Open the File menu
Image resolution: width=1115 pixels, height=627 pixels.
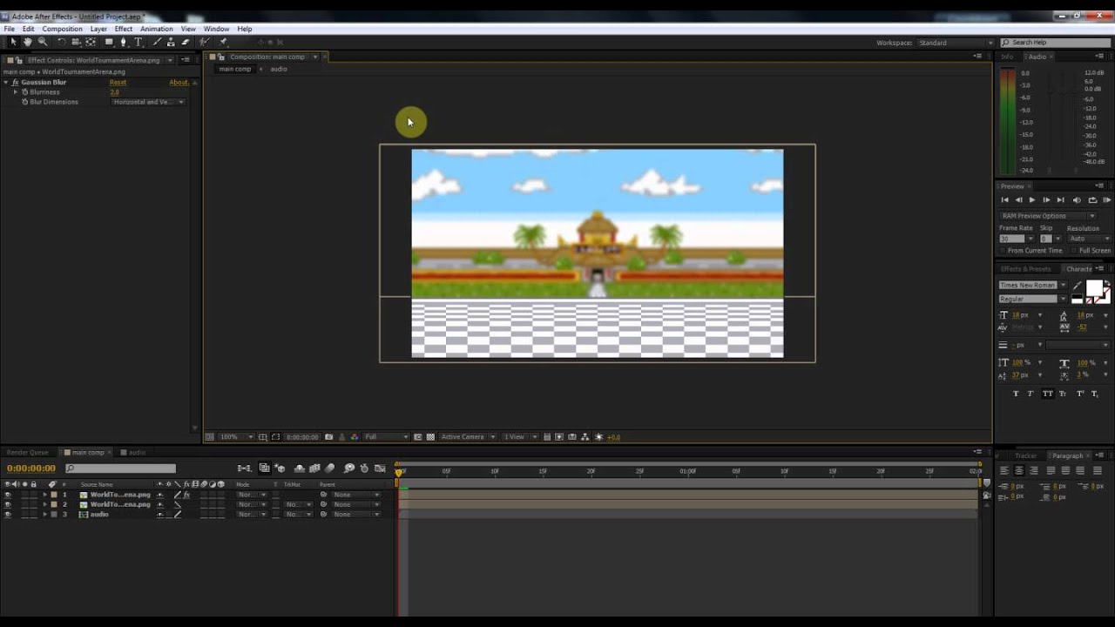click(9, 29)
